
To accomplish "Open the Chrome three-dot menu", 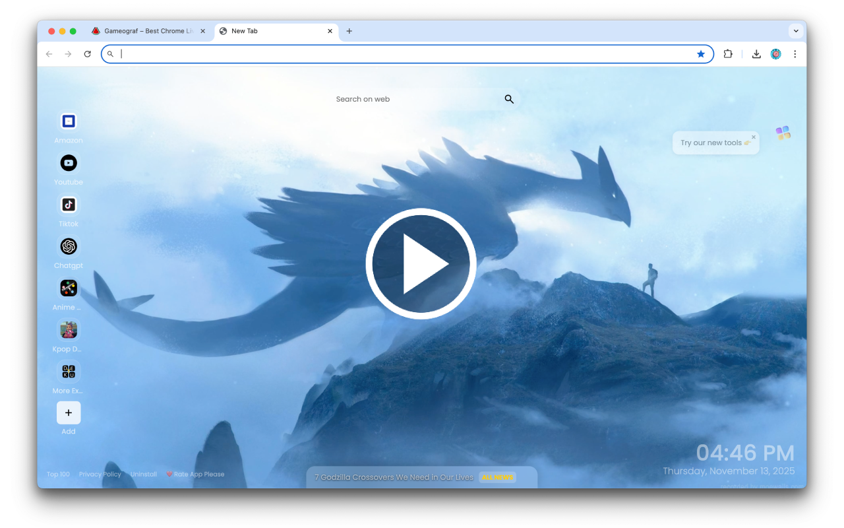I will [x=795, y=54].
